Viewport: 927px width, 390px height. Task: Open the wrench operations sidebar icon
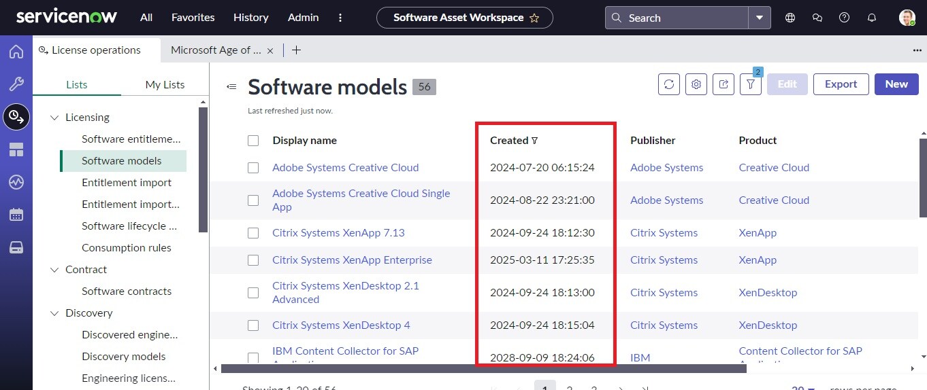[x=16, y=84]
